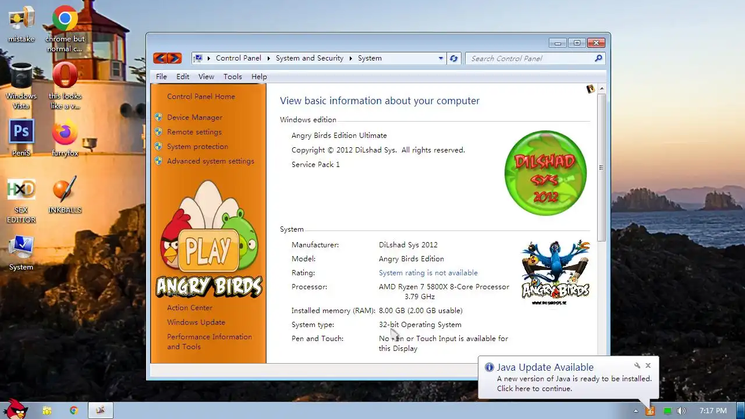Open the Angry Birds Start button
Screen dimensions: 745x419
[x=15, y=410]
